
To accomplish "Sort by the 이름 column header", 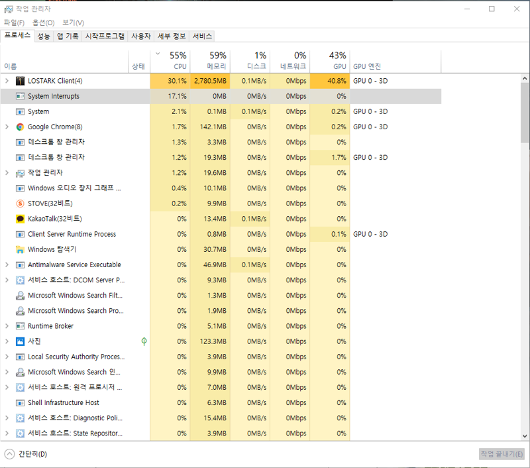I will click(64, 61).
